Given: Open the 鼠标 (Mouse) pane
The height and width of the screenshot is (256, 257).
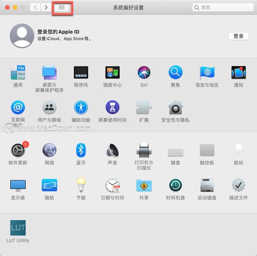Looking at the screenshot, I should click(239, 150).
